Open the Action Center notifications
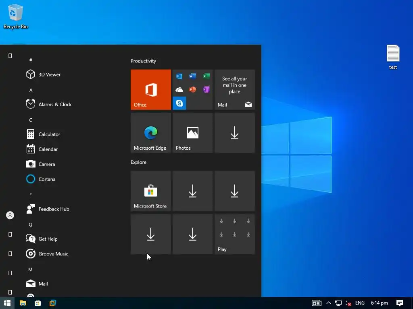Screen dimensions: 413x309 pyautogui.click(x=400, y=303)
